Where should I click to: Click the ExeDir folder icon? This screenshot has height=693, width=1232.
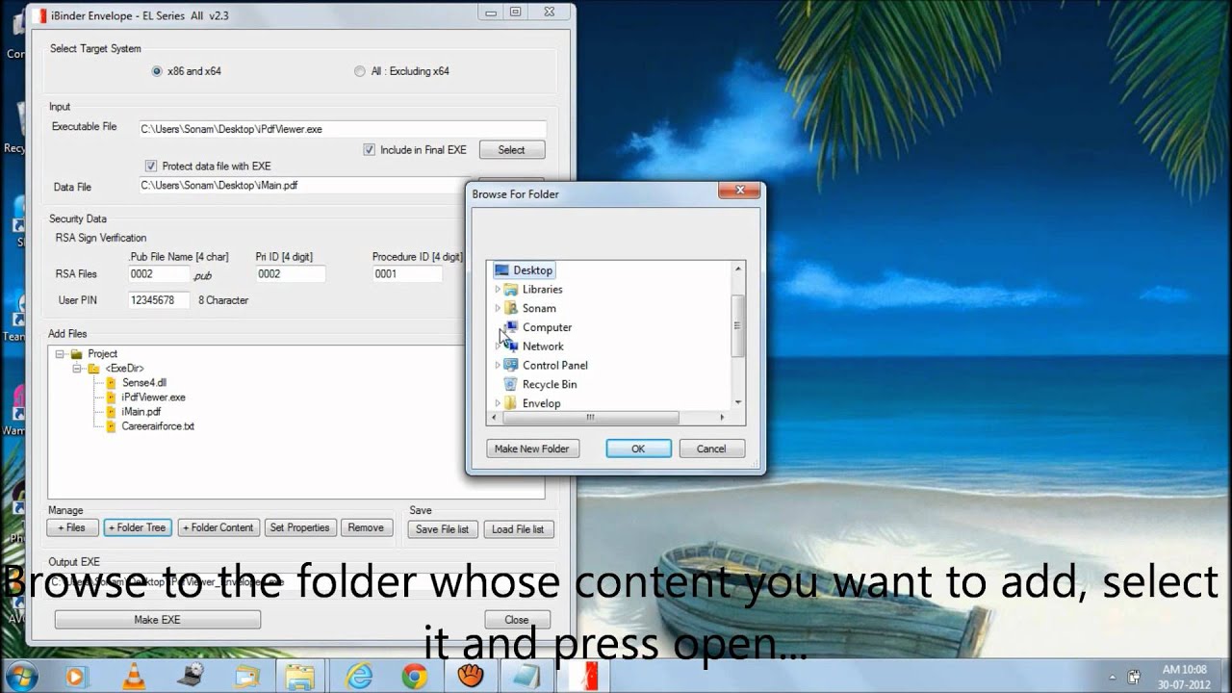pos(93,369)
